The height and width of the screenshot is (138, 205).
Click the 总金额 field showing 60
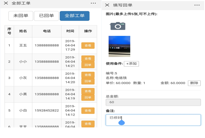pos(153,102)
